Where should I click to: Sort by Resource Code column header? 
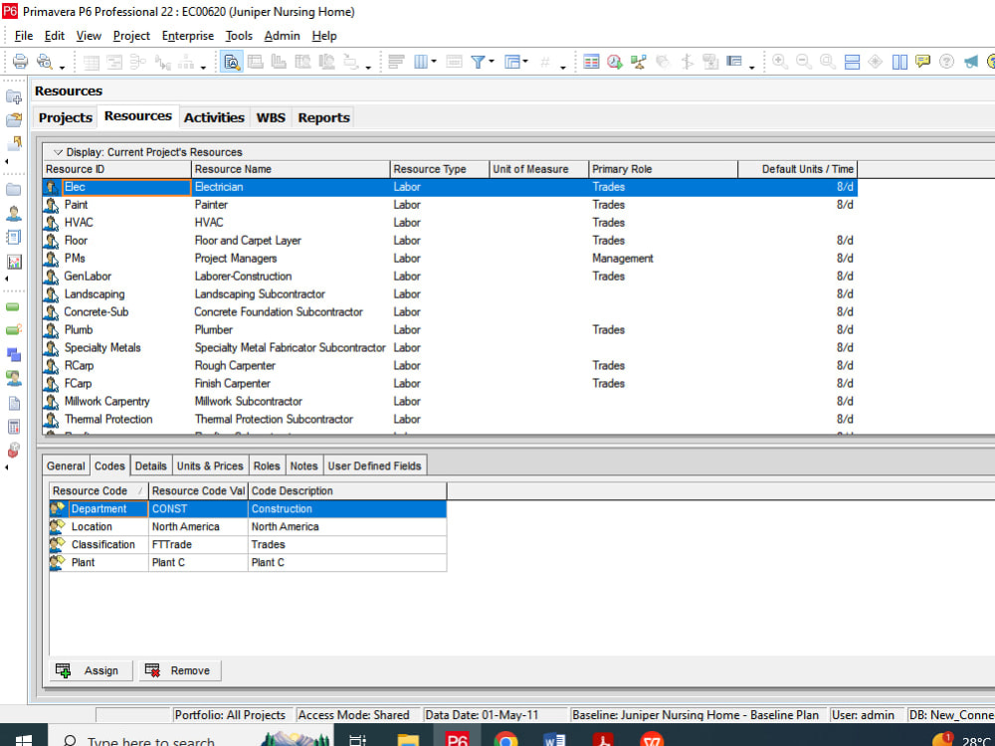99,491
